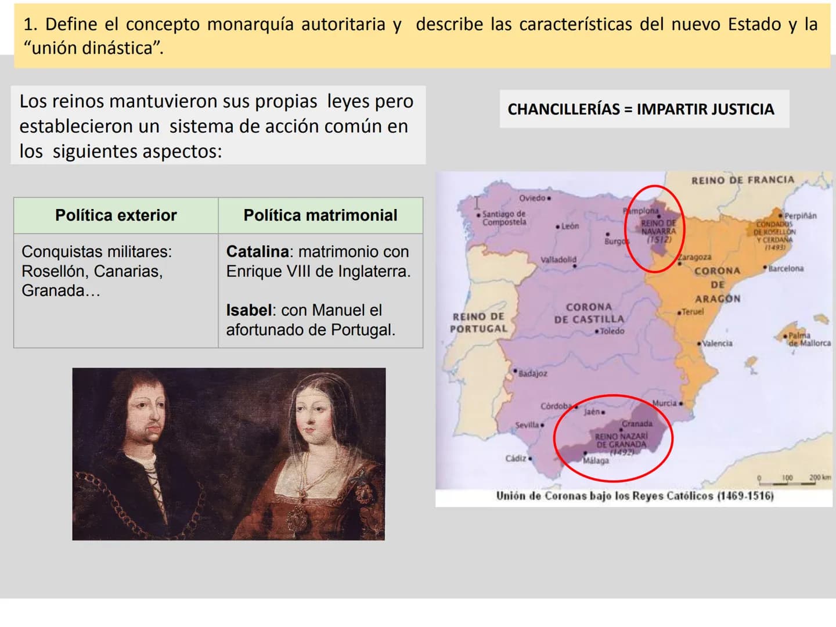Click 'REINO DE FRANCIA' on the map
Viewport: 836px width, 627px height.
pyautogui.click(x=743, y=180)
